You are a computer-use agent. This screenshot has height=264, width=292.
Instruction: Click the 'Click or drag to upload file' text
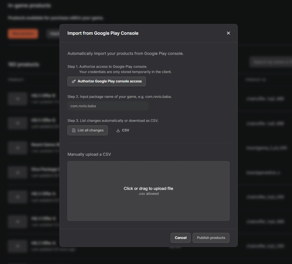[x=148, y=188]
